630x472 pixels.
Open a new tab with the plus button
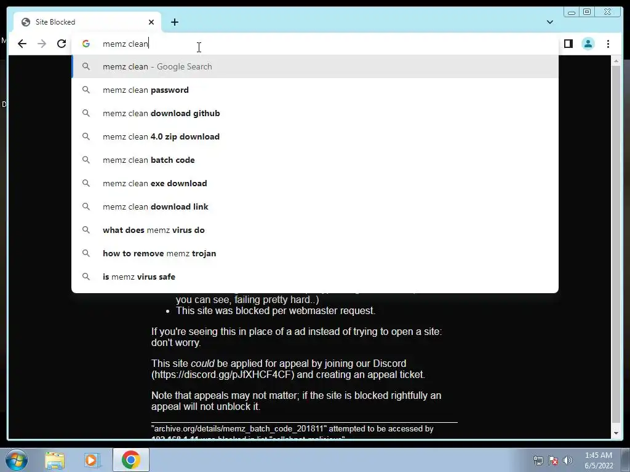tap(174, 22)
